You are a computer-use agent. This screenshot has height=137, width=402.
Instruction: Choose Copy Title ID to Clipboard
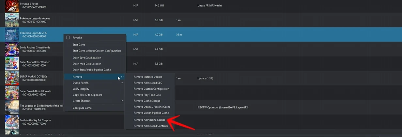(x=87, y=95)
